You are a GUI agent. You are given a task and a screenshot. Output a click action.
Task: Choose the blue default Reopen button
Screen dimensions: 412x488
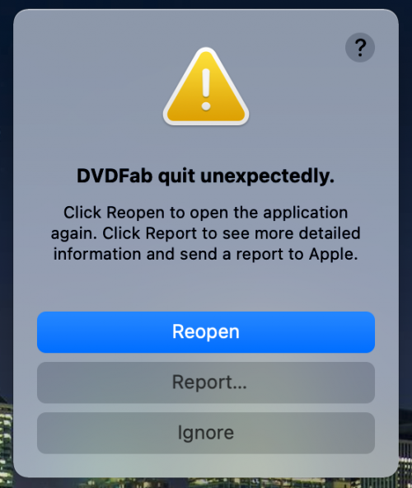click(206, 332)
